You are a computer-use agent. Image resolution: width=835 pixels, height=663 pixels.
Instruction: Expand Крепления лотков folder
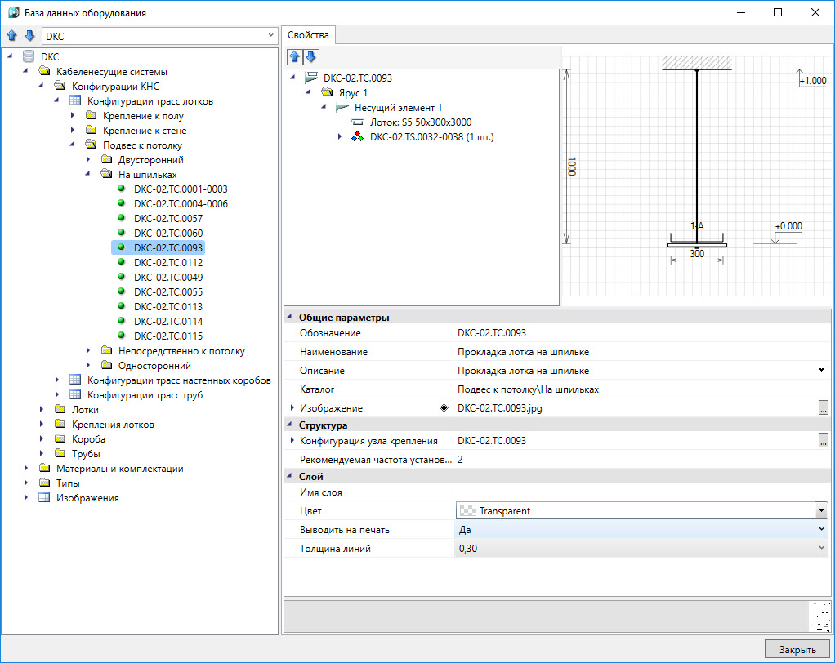coord(42,424)
